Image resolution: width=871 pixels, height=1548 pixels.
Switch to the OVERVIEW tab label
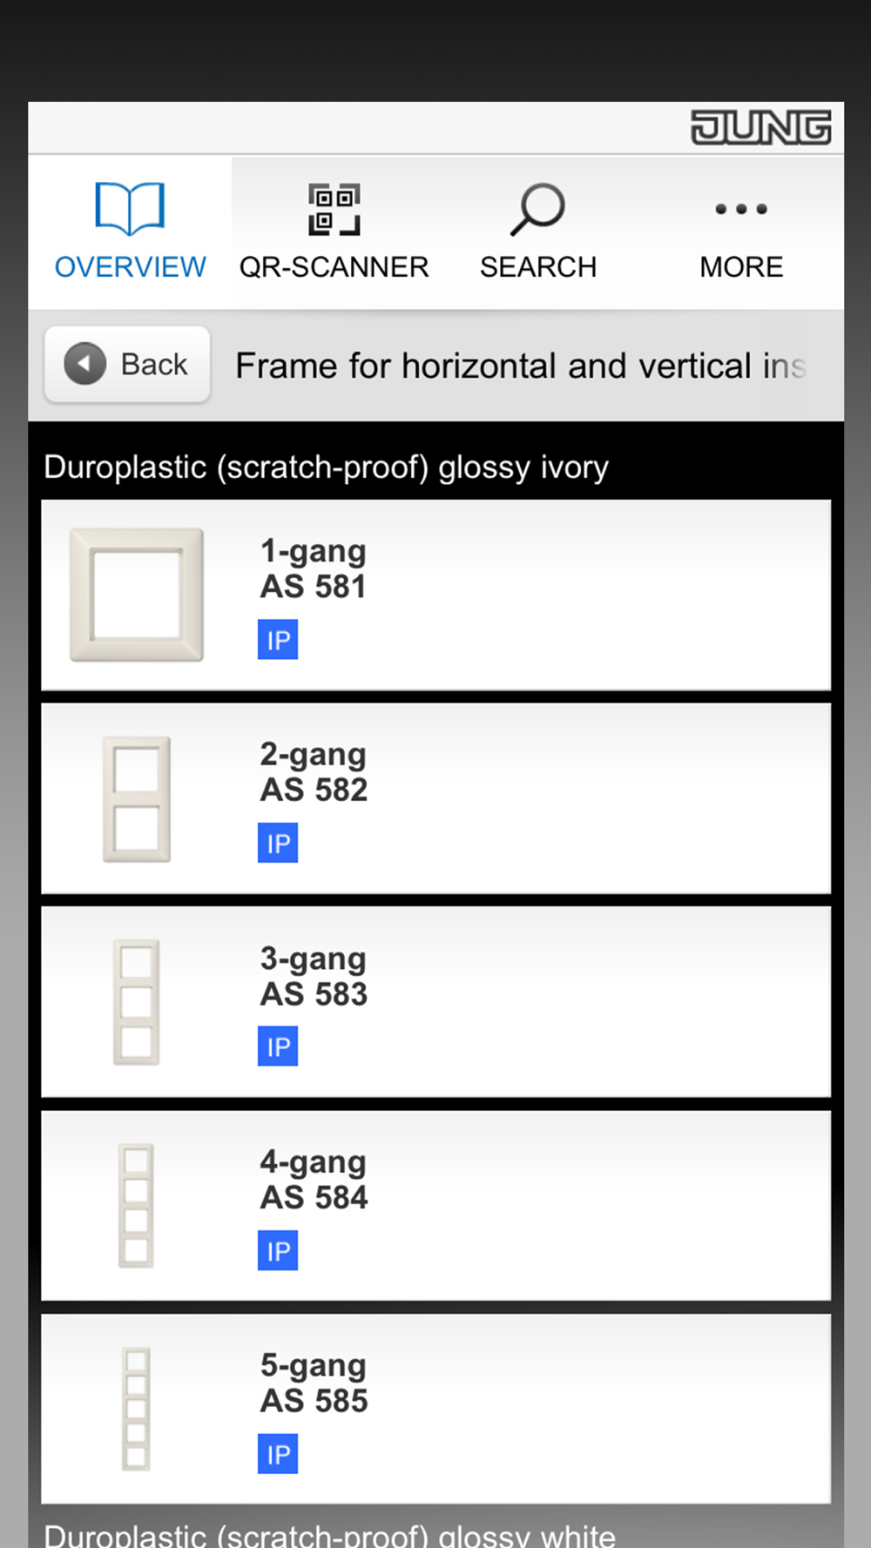pos(131,266)
